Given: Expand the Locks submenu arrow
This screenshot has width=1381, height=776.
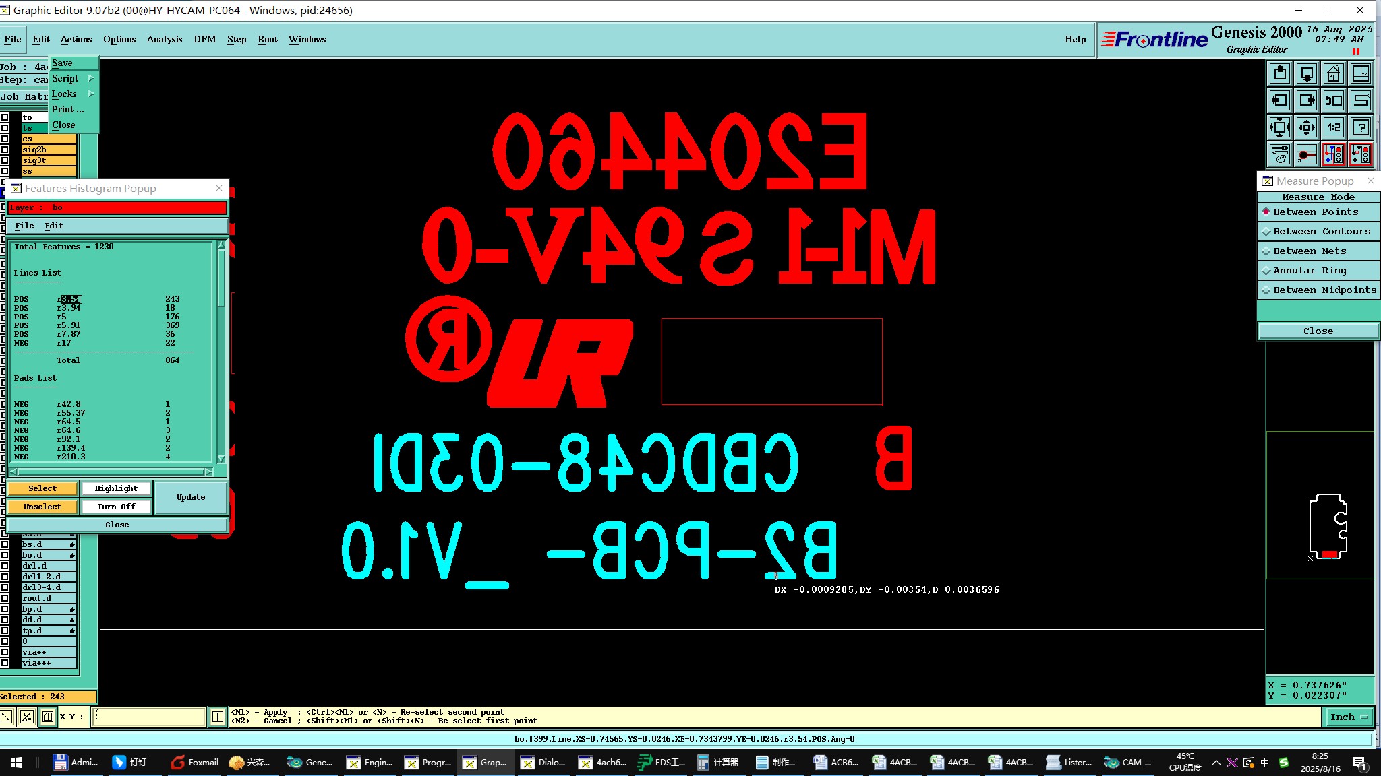Looking at the screenshot, I should coord(91,94).
